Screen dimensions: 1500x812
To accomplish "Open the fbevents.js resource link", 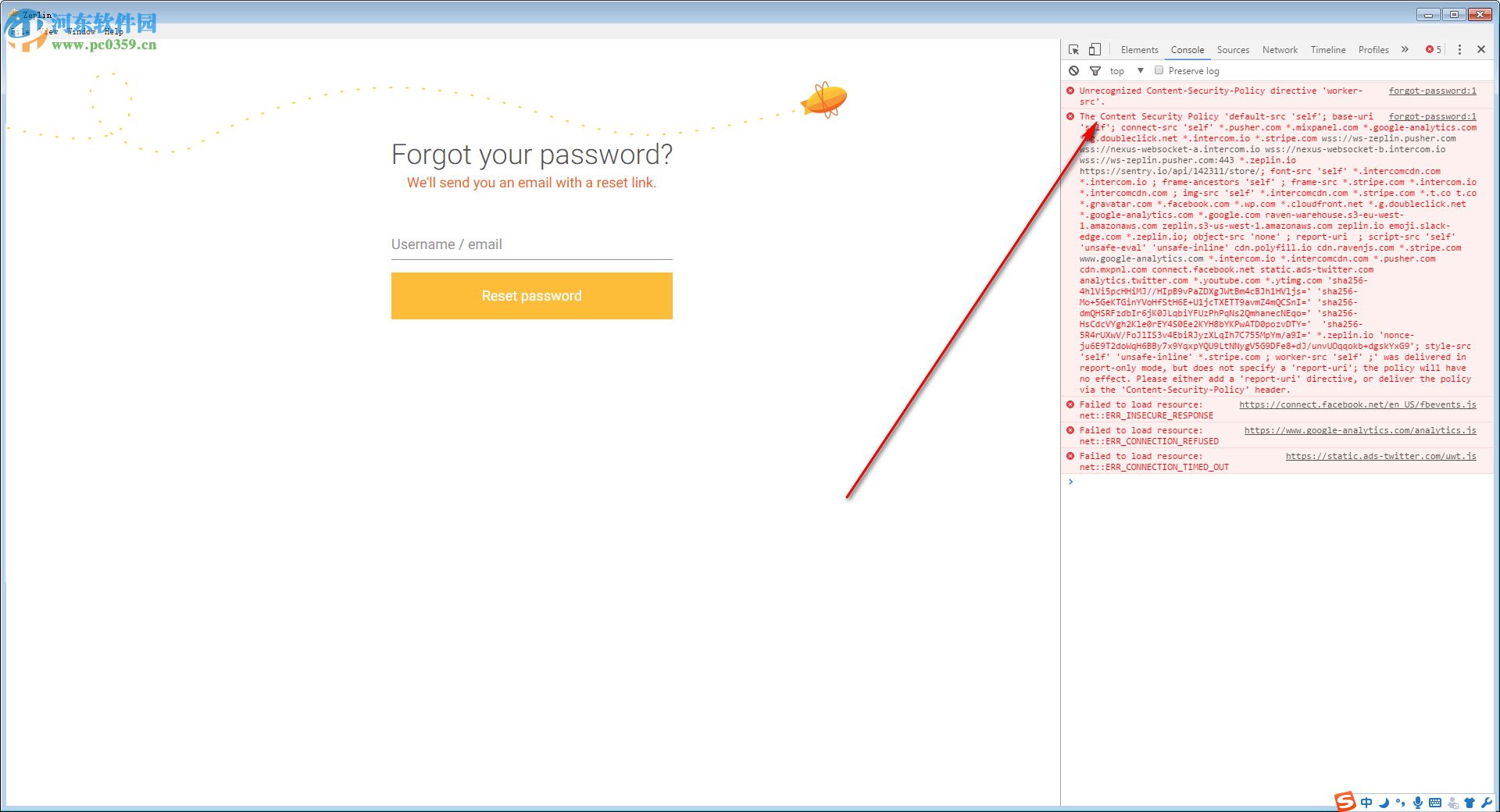I will 1357,404.
